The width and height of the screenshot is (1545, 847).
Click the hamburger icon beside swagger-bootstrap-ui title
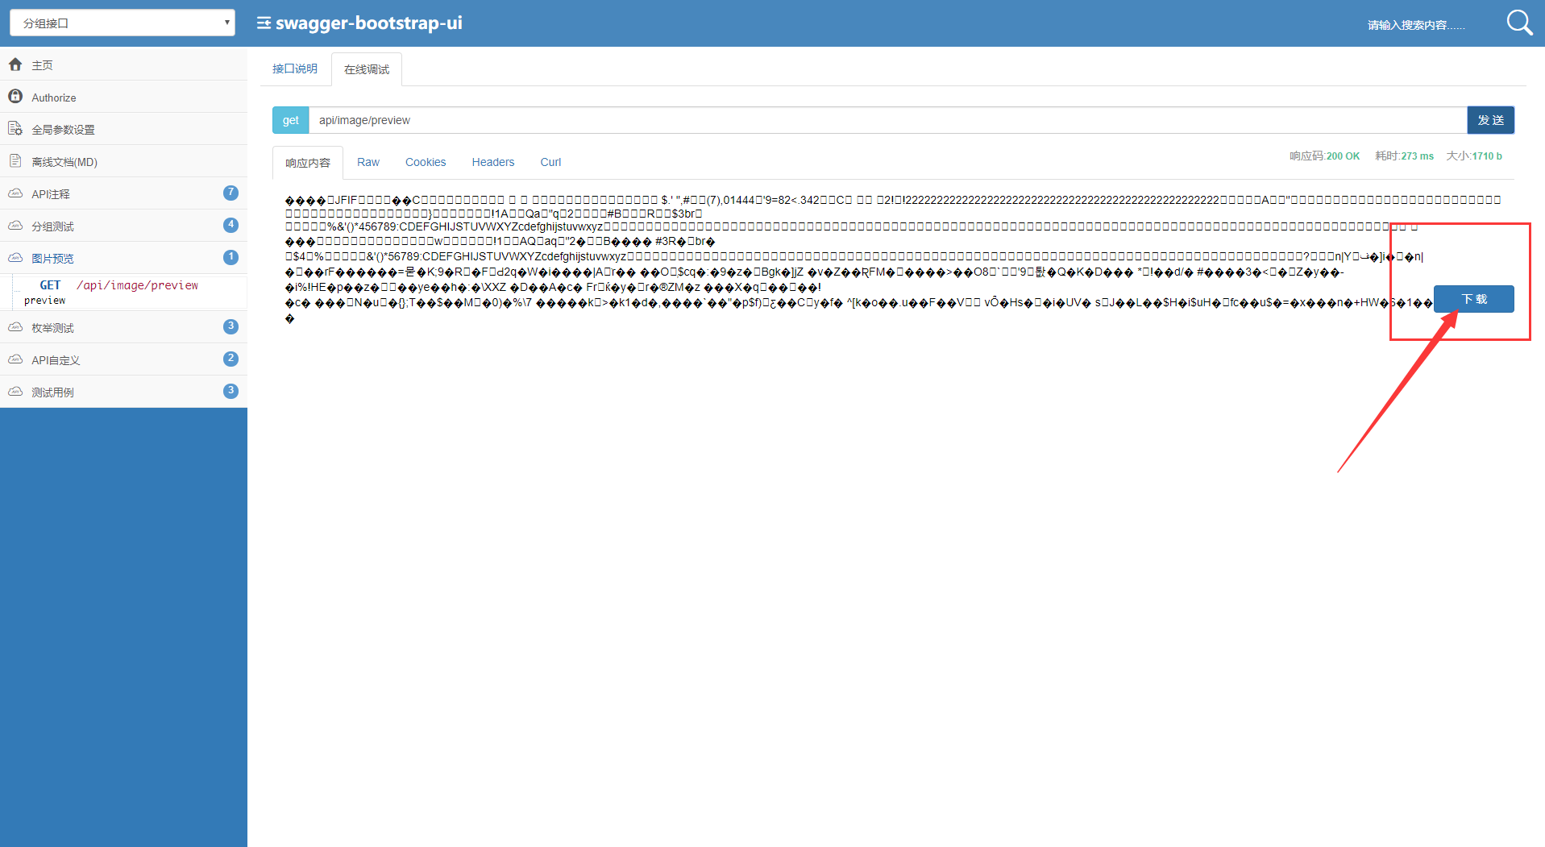click(x=262, y=23)
